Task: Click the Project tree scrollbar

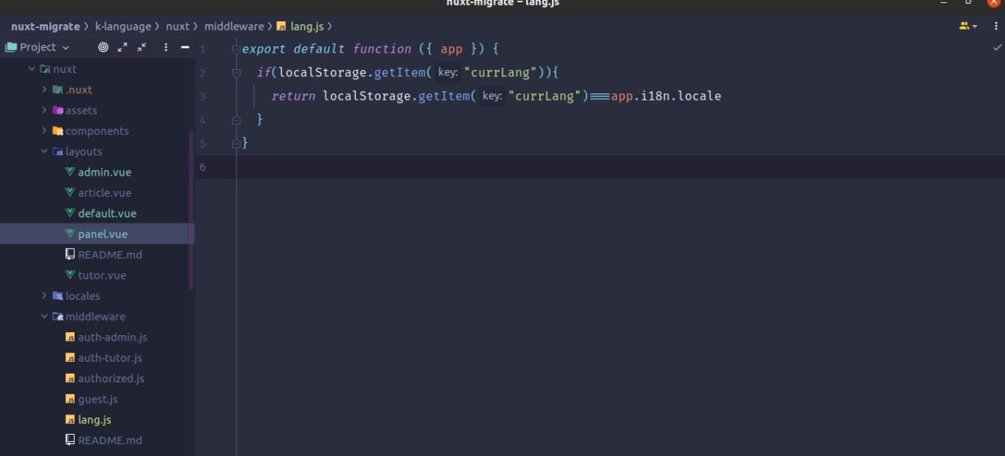Action: click(191, 210)
